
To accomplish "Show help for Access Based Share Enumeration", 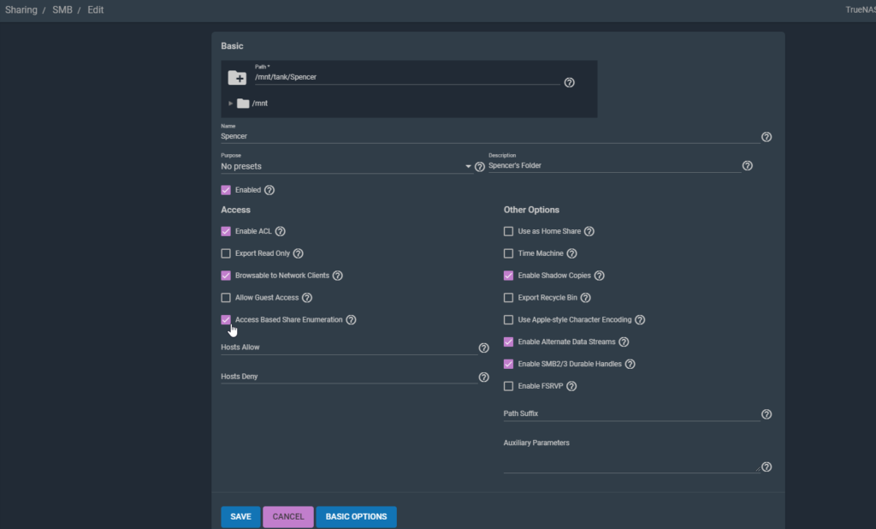I will 351,320.
